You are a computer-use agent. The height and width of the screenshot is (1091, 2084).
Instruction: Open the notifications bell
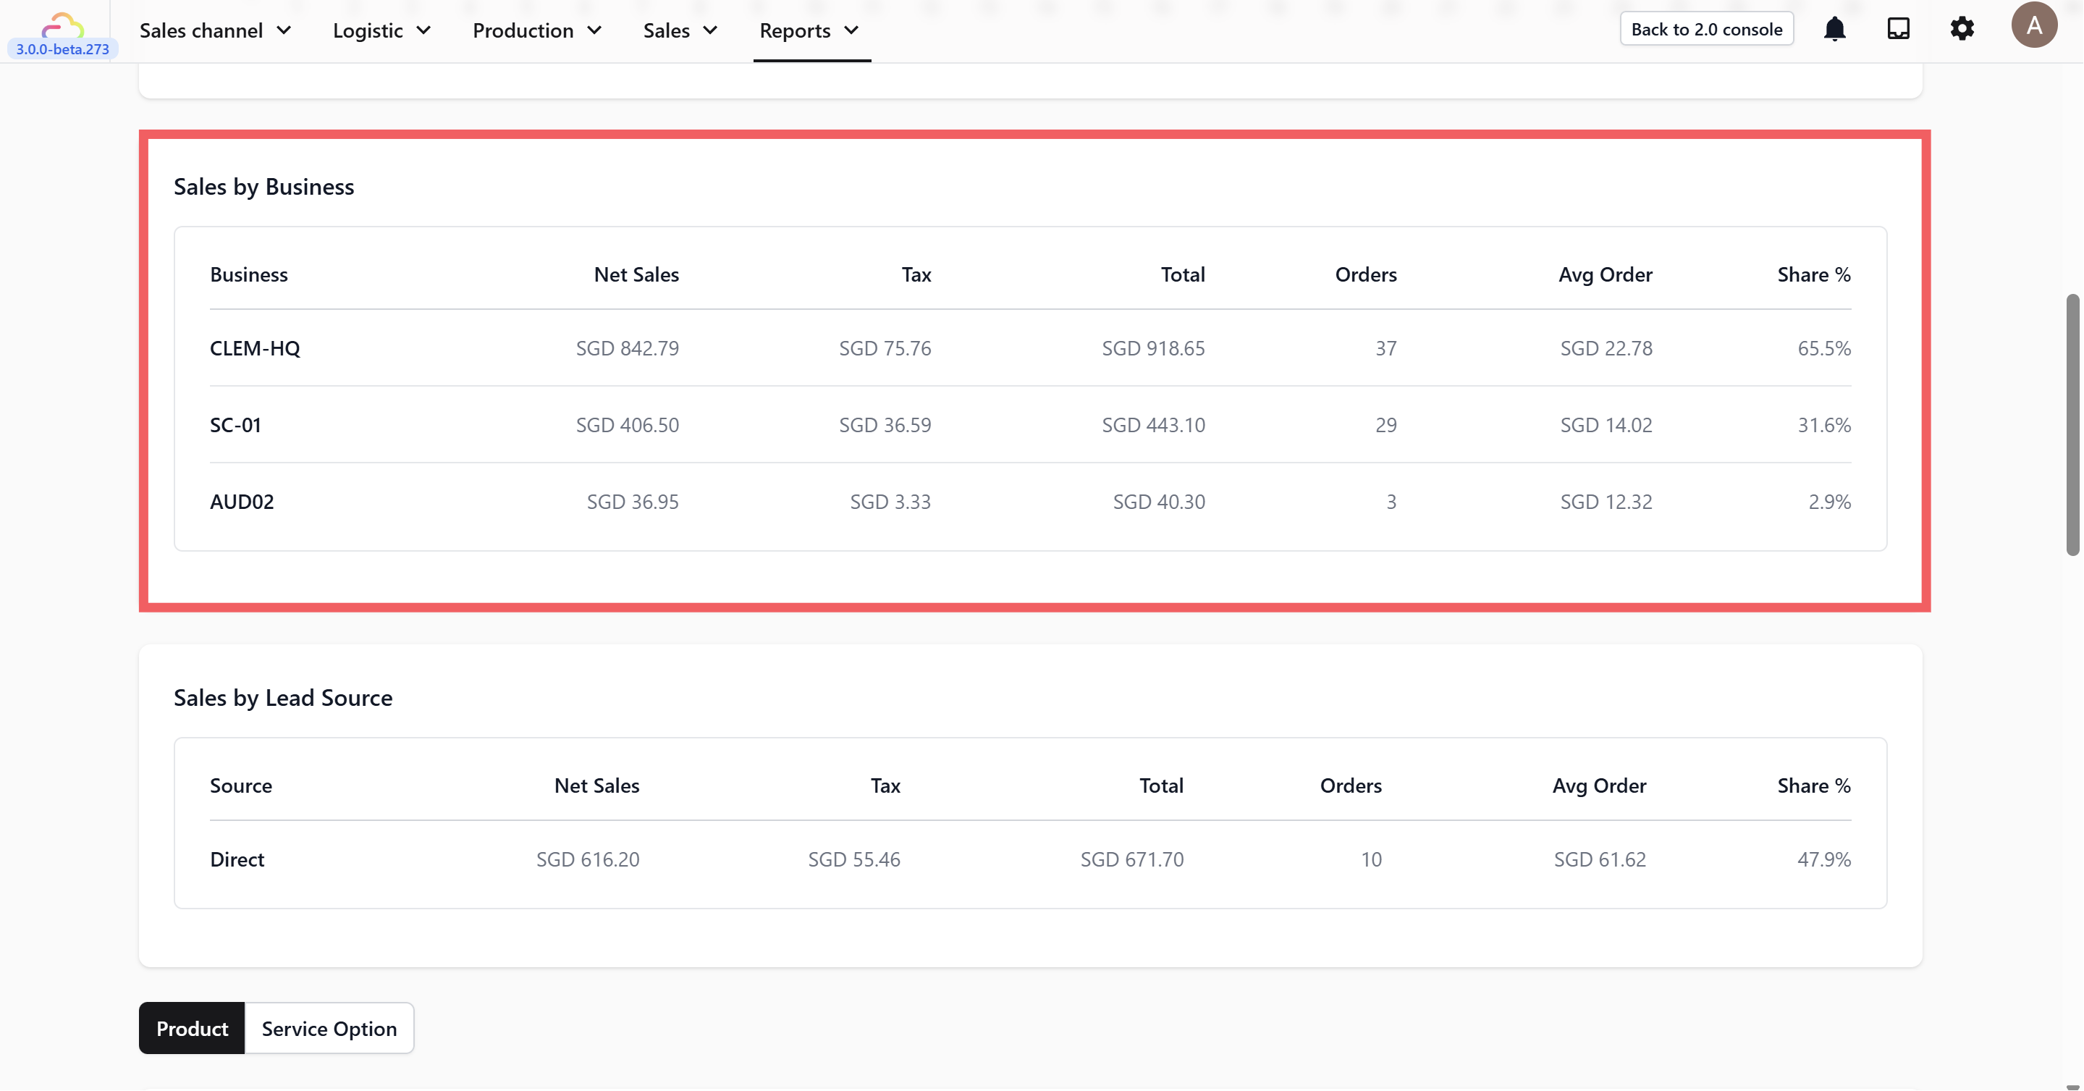coord(1834,29)
